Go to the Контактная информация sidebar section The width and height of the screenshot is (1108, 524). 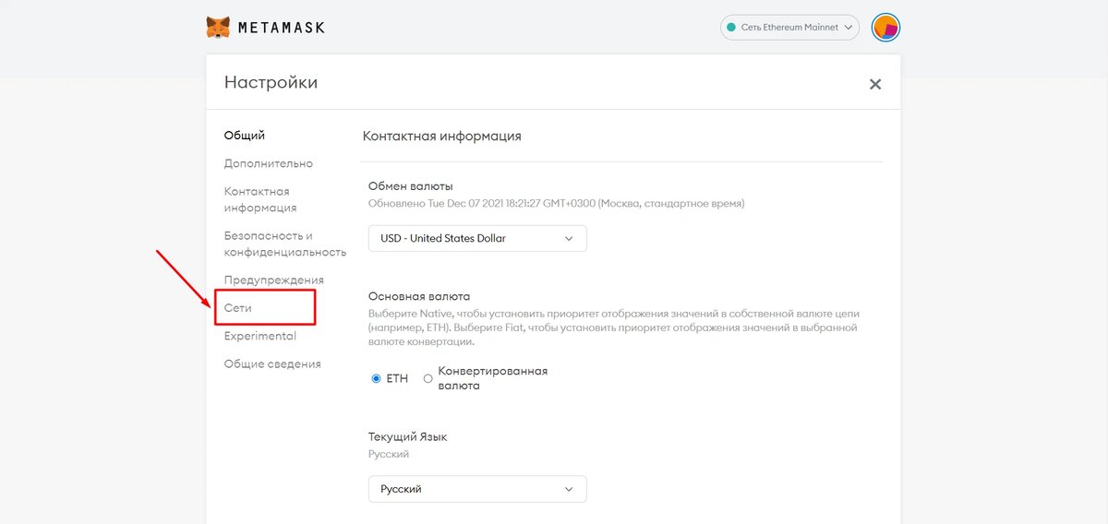coord(260,199)
